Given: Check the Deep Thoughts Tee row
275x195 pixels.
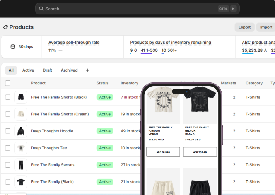Looking at the screenshot, I should coord(8,148).
